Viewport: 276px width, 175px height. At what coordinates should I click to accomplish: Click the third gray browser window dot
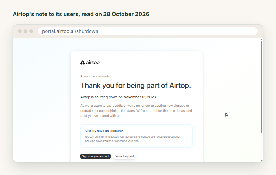pyautogui.click(x=31, y=31)
